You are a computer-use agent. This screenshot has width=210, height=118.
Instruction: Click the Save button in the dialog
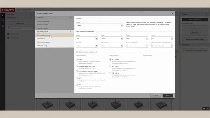[x=168, y=96]
